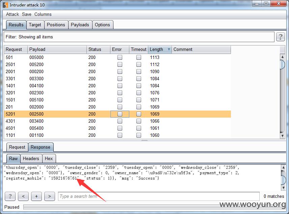Select row with payload 002000
Screen dimensions: 289x214
coord(117,107)
